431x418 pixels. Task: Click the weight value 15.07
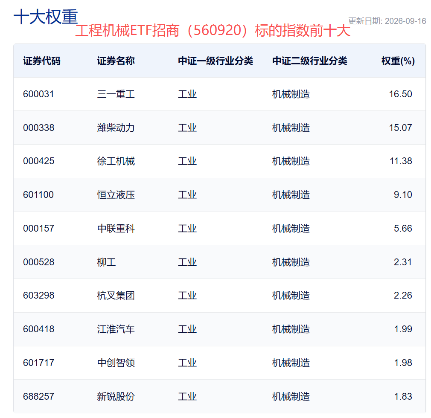[x=400, y=128]
